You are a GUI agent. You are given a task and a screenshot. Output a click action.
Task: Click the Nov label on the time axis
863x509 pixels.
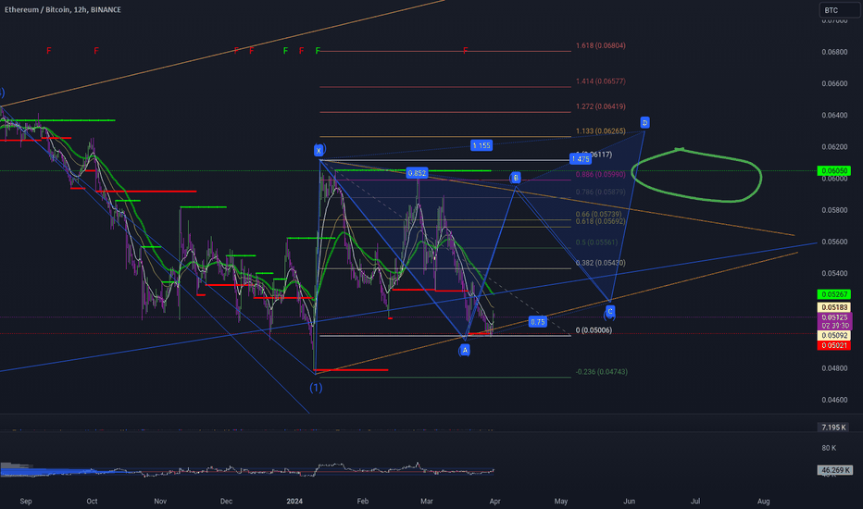coord(160,502)
